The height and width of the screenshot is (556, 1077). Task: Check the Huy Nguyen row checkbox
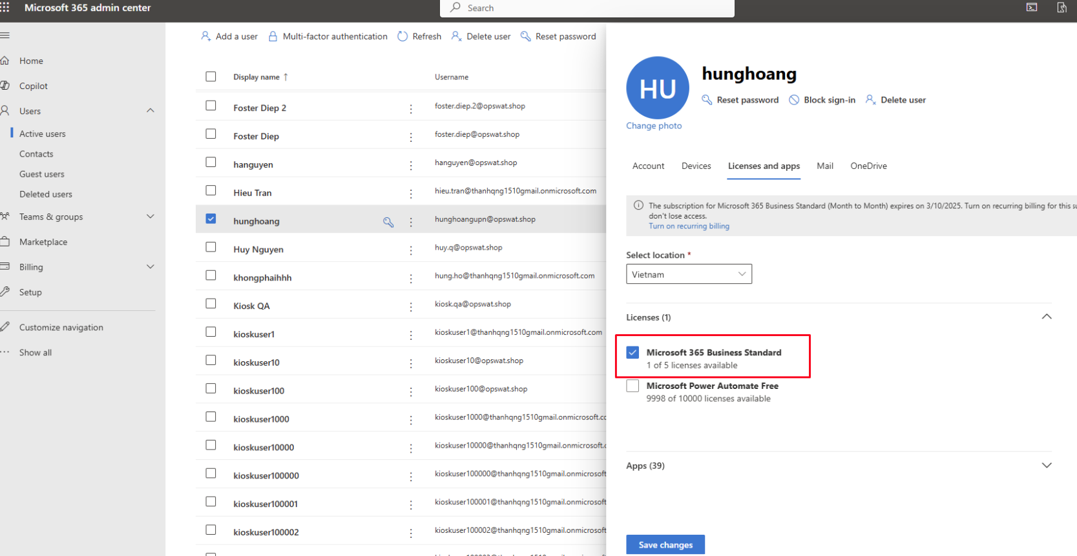click(x=211, y=246)
